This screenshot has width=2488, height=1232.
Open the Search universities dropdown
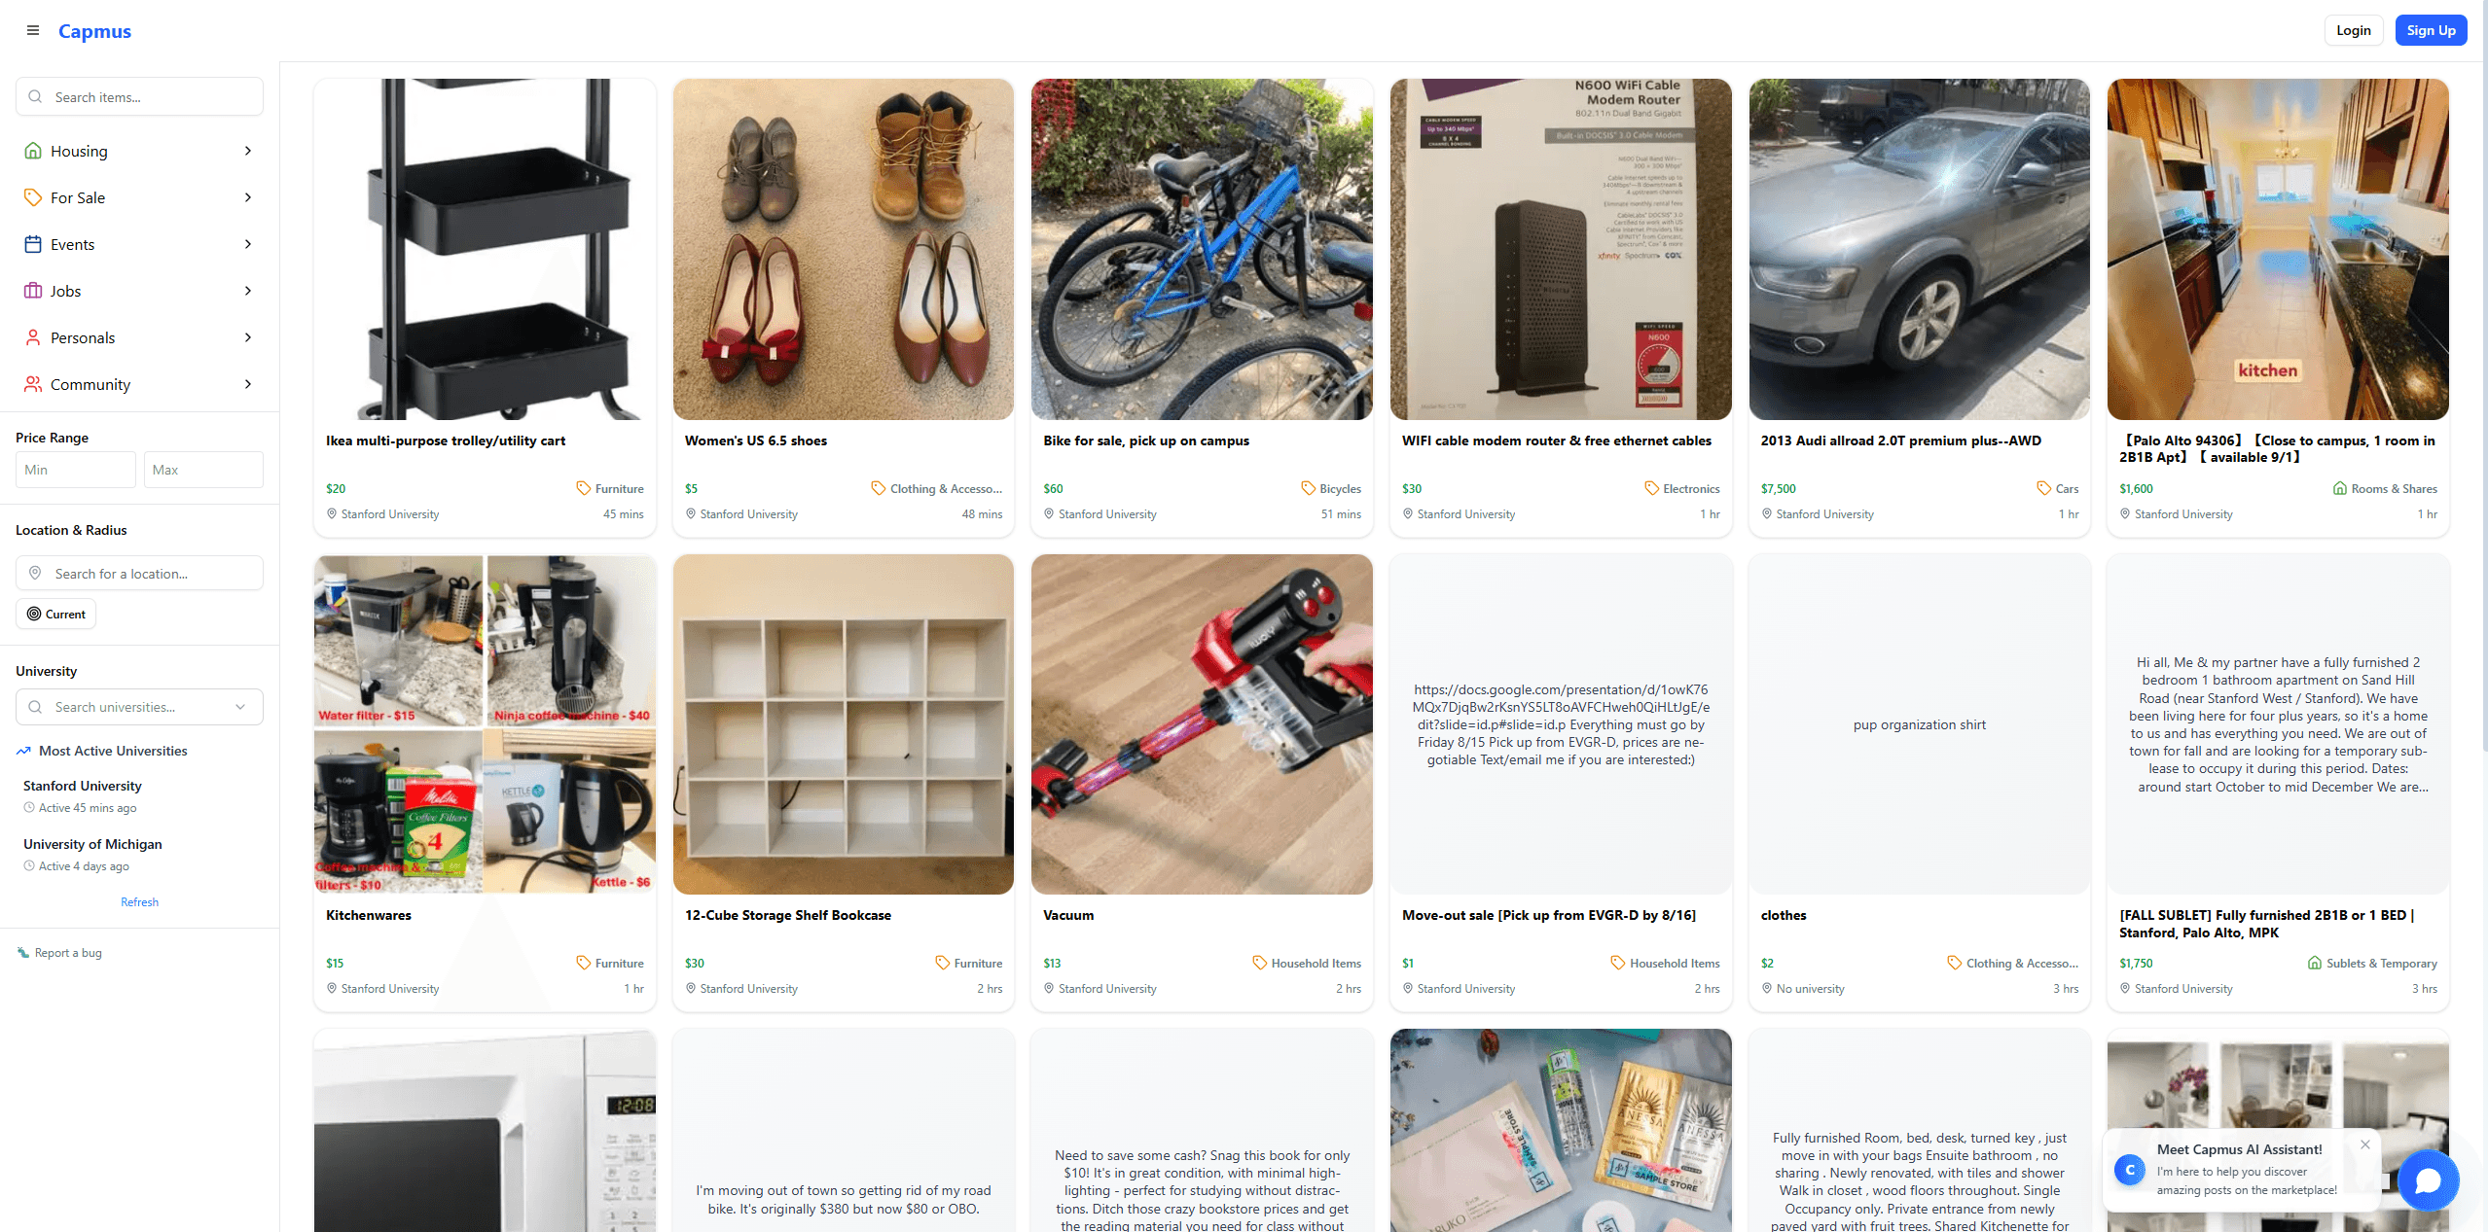click(x=139, y=707)
